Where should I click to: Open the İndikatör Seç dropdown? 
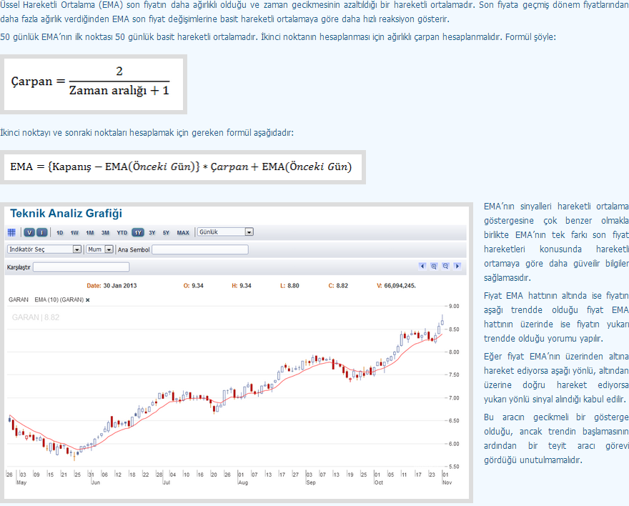44,249
